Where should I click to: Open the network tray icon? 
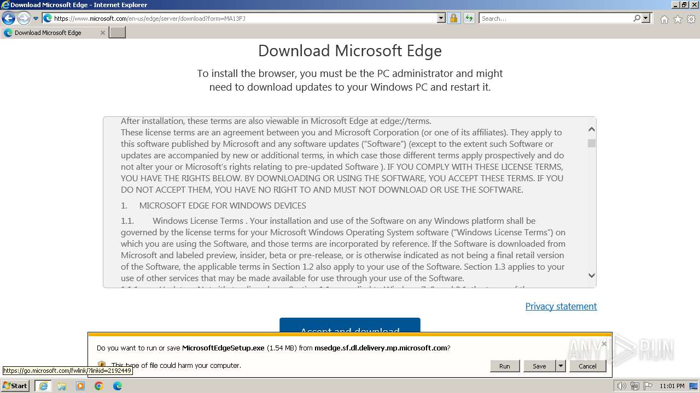click(x=634, y=386)
